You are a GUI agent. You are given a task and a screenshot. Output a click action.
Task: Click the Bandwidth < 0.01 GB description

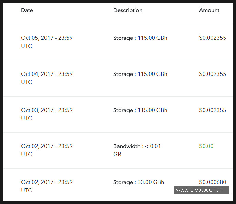137,150
